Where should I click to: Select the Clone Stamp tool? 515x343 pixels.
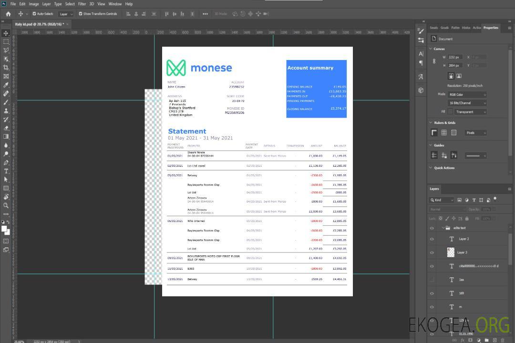(6, 111)
